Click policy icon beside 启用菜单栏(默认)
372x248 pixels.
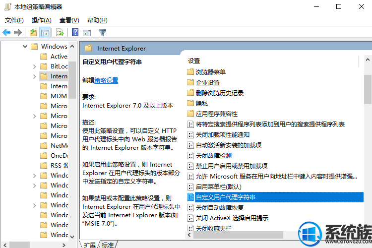click(x=190, y=187)
